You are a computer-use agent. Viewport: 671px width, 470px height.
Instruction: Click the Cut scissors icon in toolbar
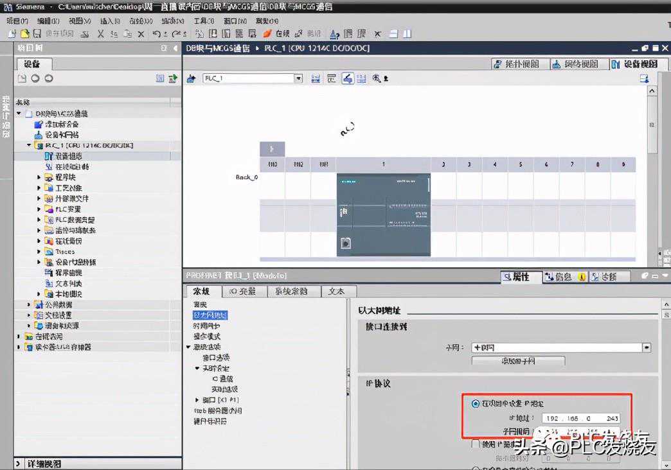tap(100, 33)
